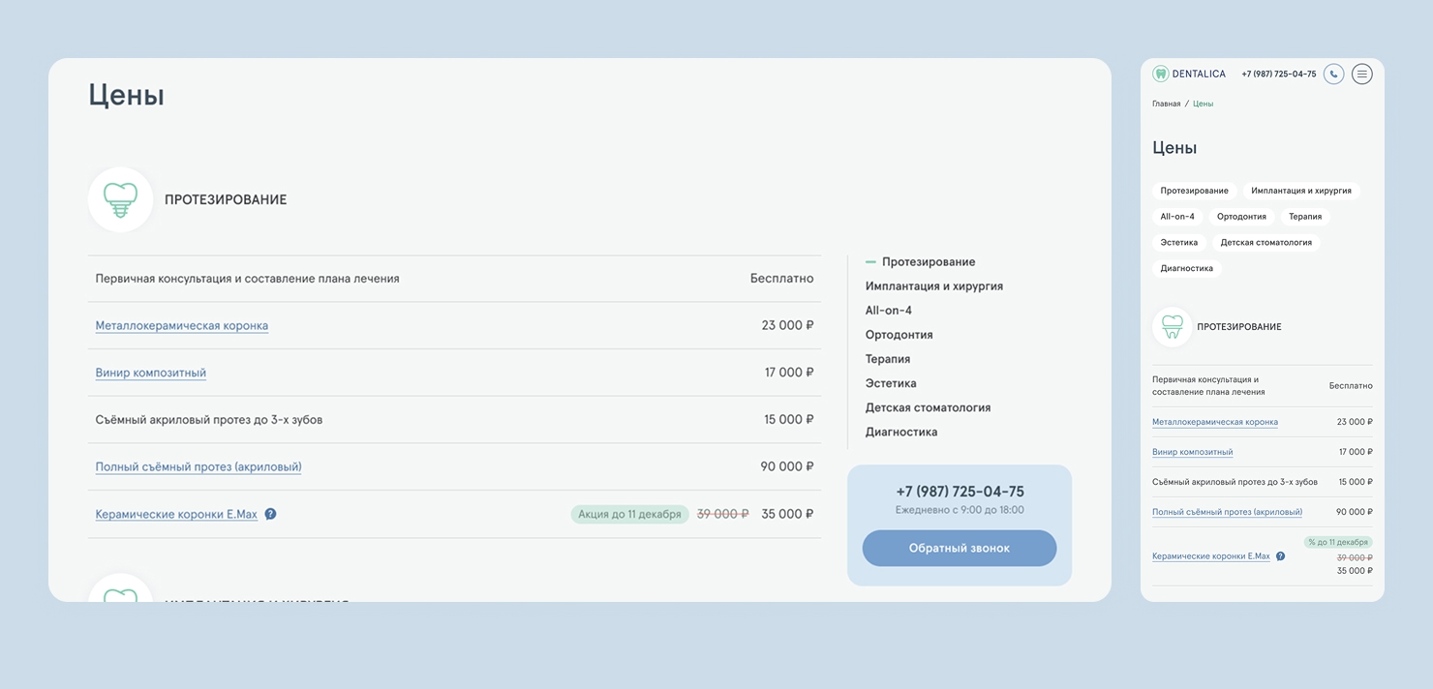
Task: Click the help icon beside desktop Керамические коронки E.Max
Action: coord(270,514)
